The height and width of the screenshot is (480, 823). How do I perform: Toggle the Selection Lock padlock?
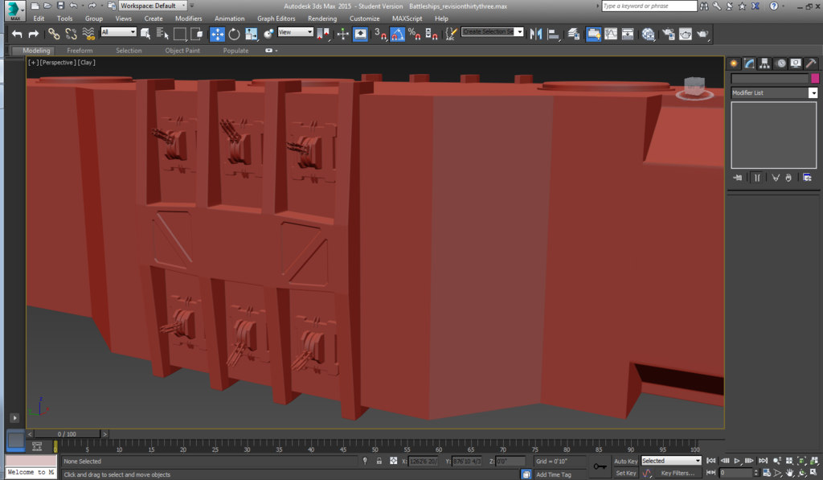coord(379,461)
